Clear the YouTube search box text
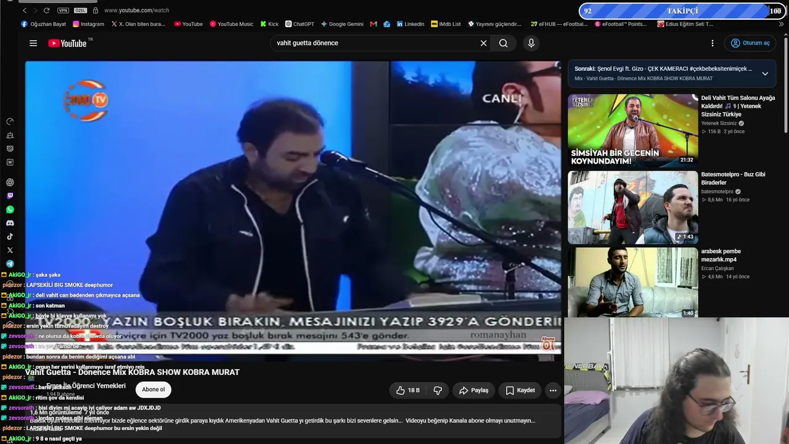The width and height of the screenshot is (789, 444). [x=483, y=43]
